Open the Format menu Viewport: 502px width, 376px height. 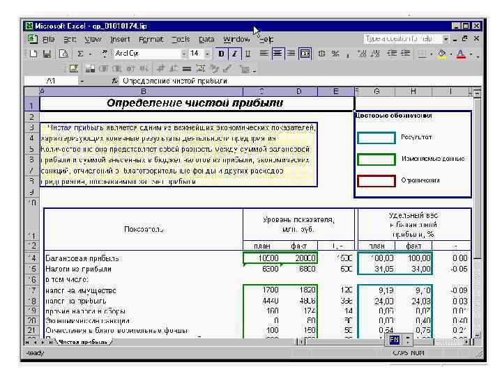click(151, 39)
